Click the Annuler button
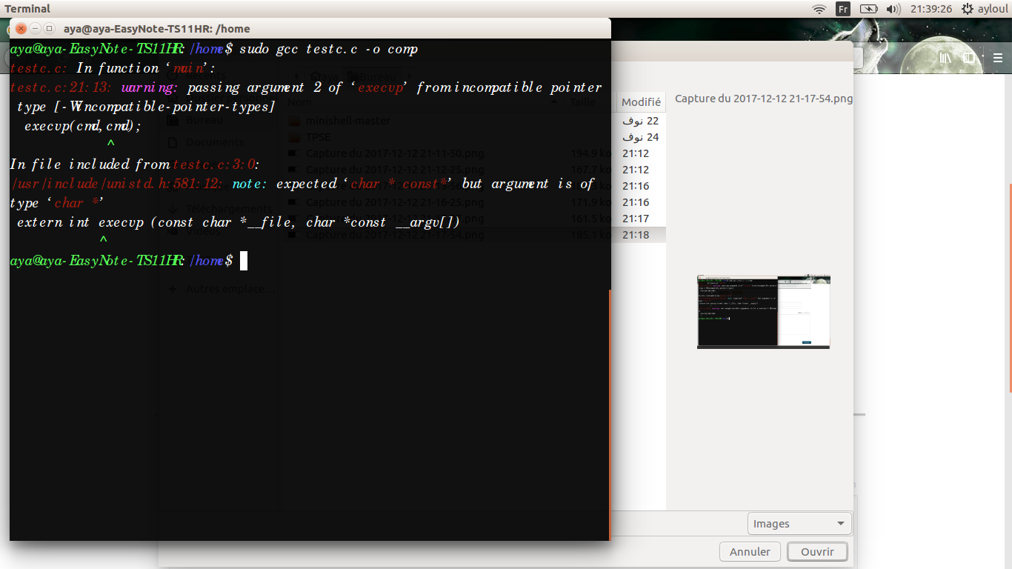1012x569 pixels. point(750,551)
